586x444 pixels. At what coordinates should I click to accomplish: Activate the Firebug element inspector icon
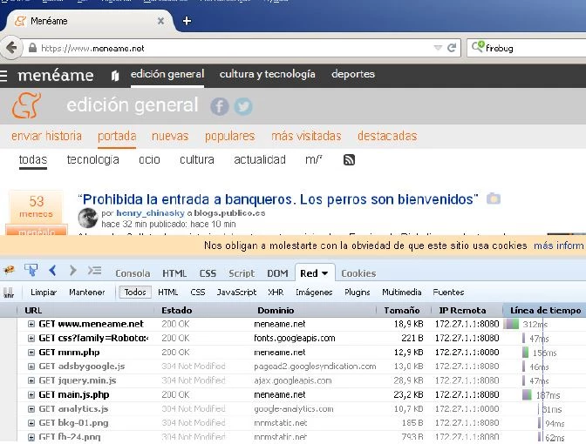tap(31, 270)
